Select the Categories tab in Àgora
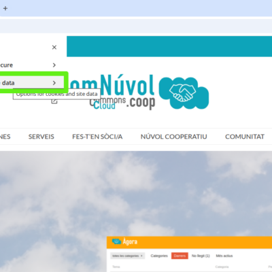 click(x=159, y=256)
